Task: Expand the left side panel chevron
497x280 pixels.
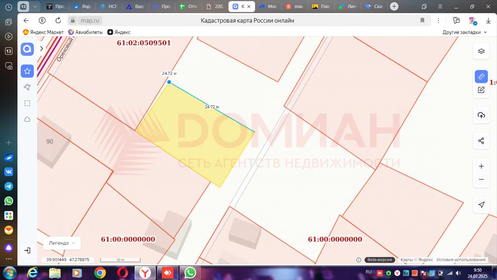Action: tap(42, 49)
